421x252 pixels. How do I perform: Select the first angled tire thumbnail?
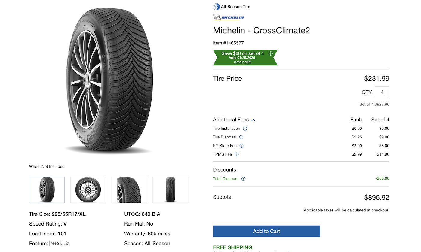[x=47, y=190]
